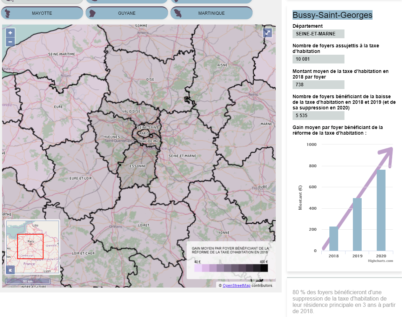402x317 pixels.
Task: Click the 2020 bar in the chart
Action: 381,210
